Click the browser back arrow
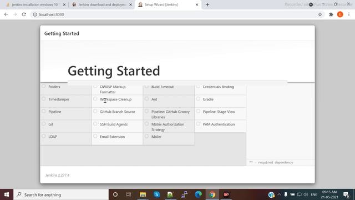The height and width of the screenshot is (200, 355). point(6,14)
